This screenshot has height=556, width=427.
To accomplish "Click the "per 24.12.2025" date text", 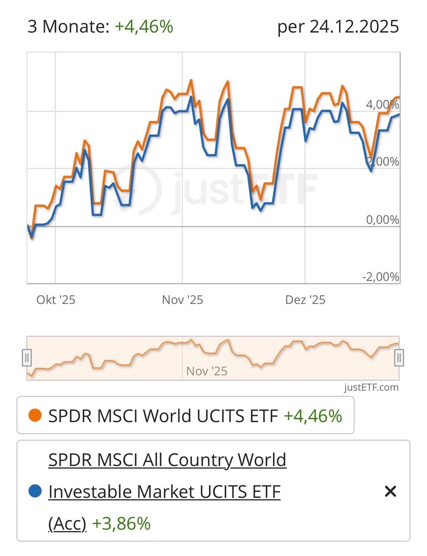I will coord(338,27).
